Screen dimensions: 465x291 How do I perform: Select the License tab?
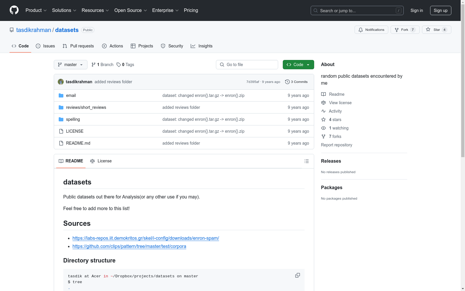click(101, 161)
